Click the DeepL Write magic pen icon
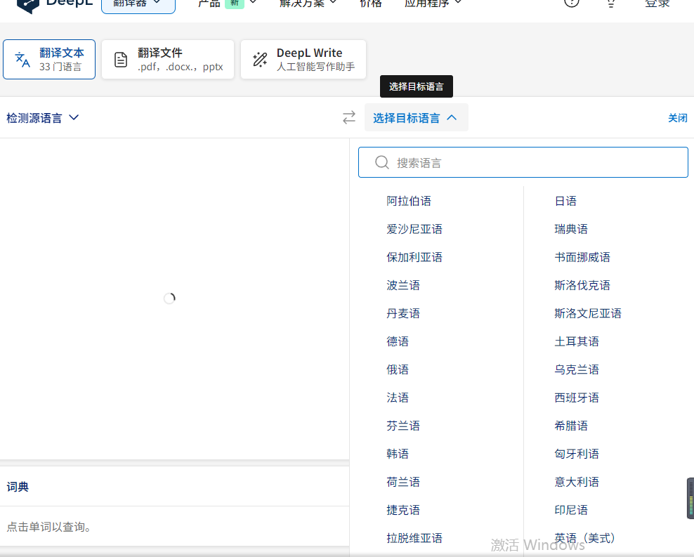The image size is (694, 557). click(x=260, y=60)
